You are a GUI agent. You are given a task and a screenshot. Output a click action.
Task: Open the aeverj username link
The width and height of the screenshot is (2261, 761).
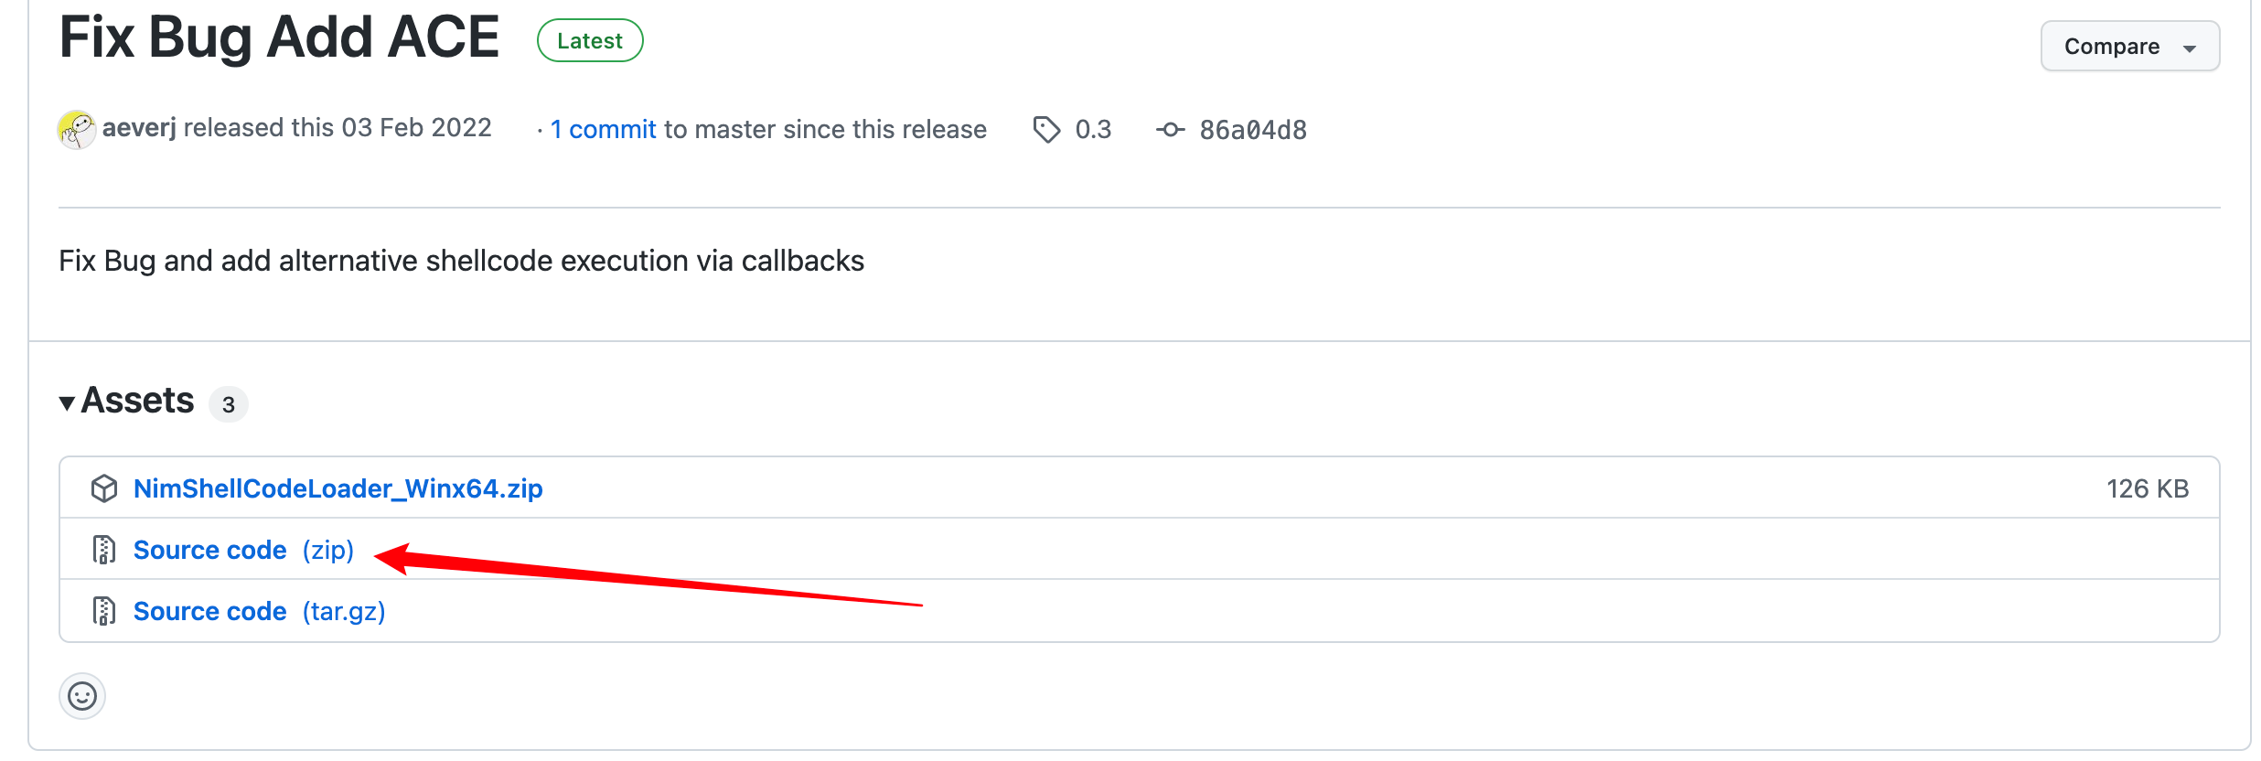pyautogui.click(x=139, y=128)
